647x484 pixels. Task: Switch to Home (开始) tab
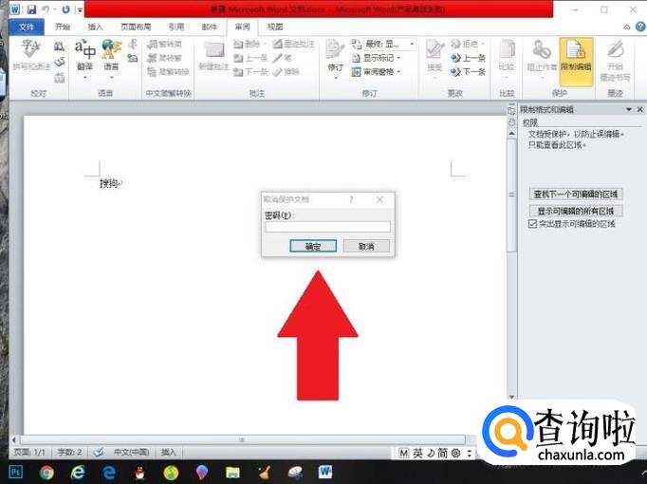click(63, 28)
